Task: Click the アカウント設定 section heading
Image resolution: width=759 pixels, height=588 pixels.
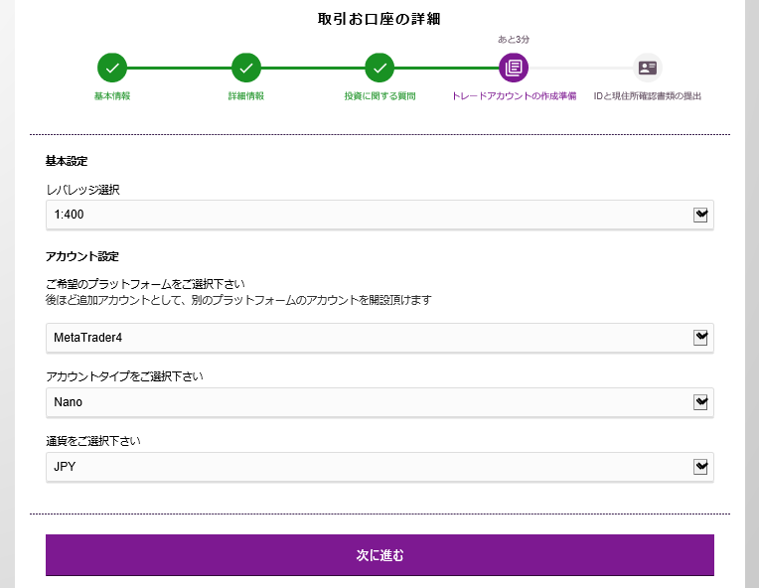Action: click(x=82, y=256)
